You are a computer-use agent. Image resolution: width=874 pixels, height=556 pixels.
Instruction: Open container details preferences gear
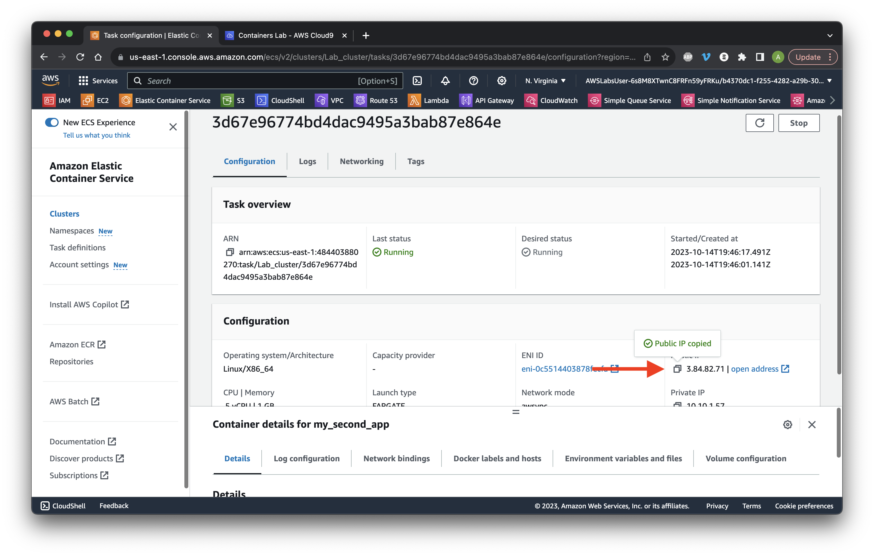coord(787,424)
